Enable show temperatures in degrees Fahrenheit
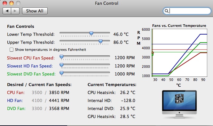Image resolution: width=213 pixels, height=126 pixels. [x=12, y=50]
